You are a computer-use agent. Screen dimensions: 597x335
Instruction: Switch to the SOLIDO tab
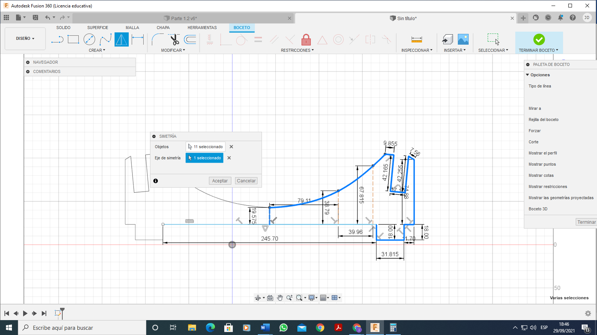point(63,28)
